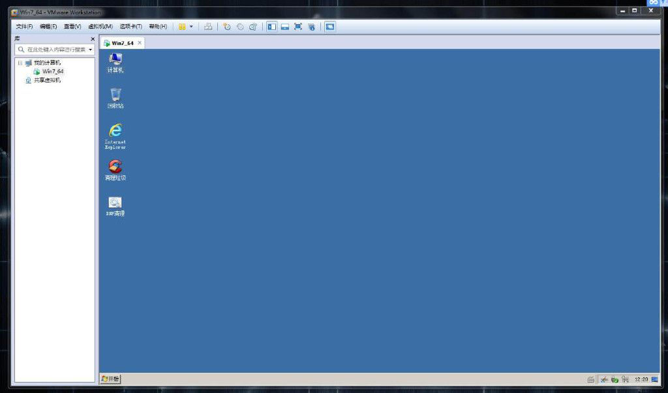
Task: Select Win7_64 in the library tree
Action: (53, 71)
